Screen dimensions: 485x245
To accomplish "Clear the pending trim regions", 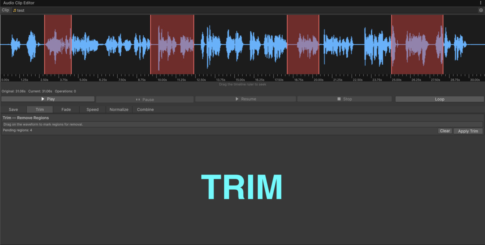I will click(445, 131).
